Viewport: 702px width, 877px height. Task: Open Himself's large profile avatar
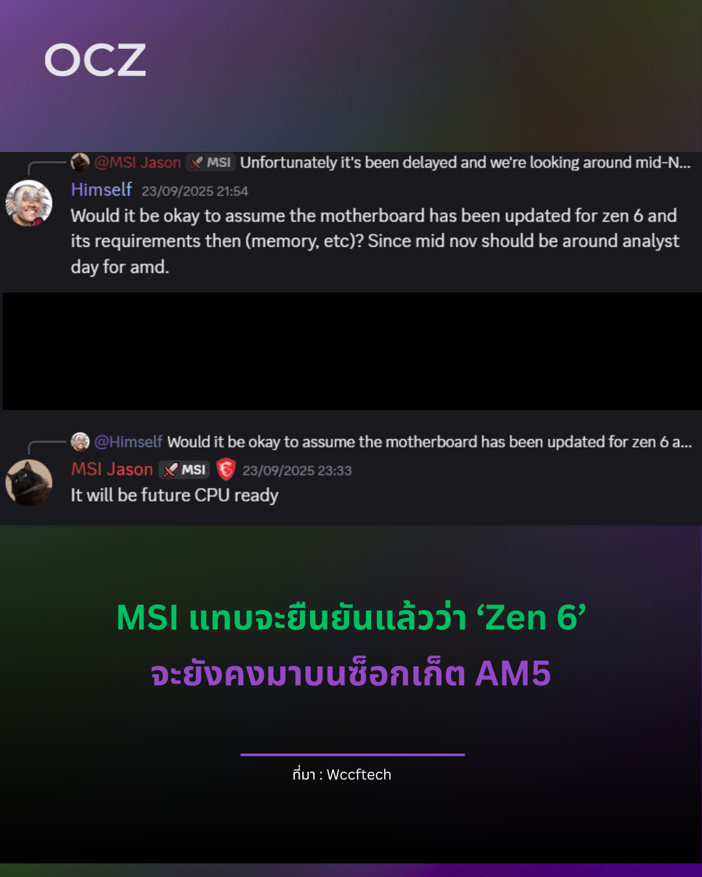click(29, 203)
